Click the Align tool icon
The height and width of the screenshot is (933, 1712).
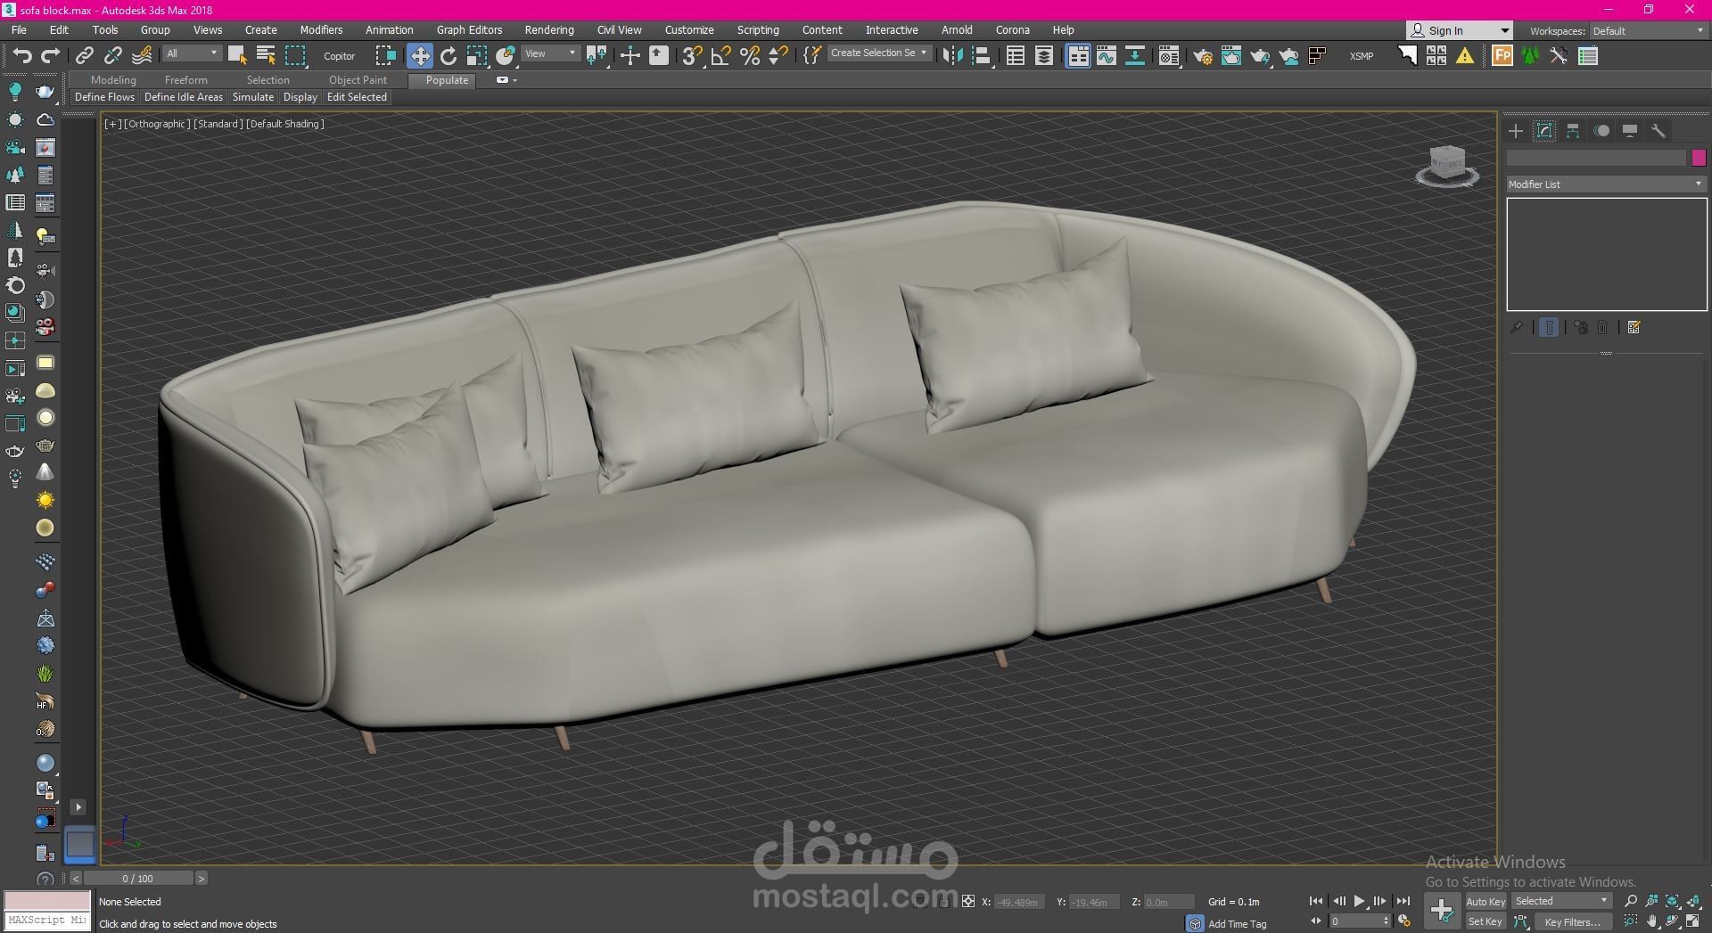point(981,56)
